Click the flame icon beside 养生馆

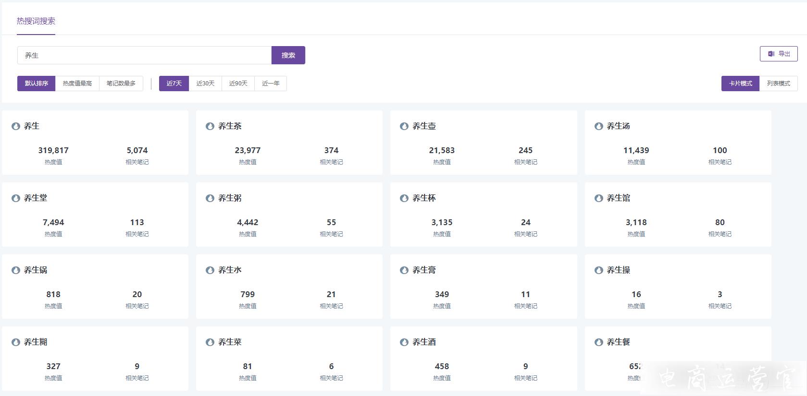click(x=599, y=198)
